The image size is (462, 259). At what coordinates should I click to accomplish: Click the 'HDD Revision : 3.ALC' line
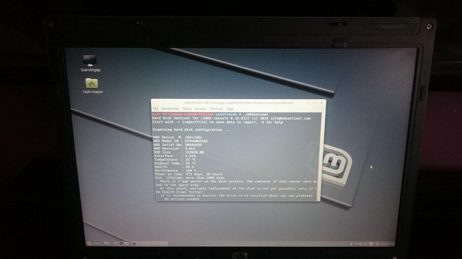pyautogui.click(x=175, y=148)
